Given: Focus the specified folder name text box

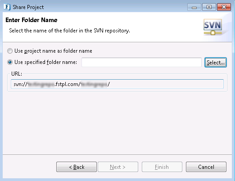Looking at the screenshot, I should coord(141,62).
